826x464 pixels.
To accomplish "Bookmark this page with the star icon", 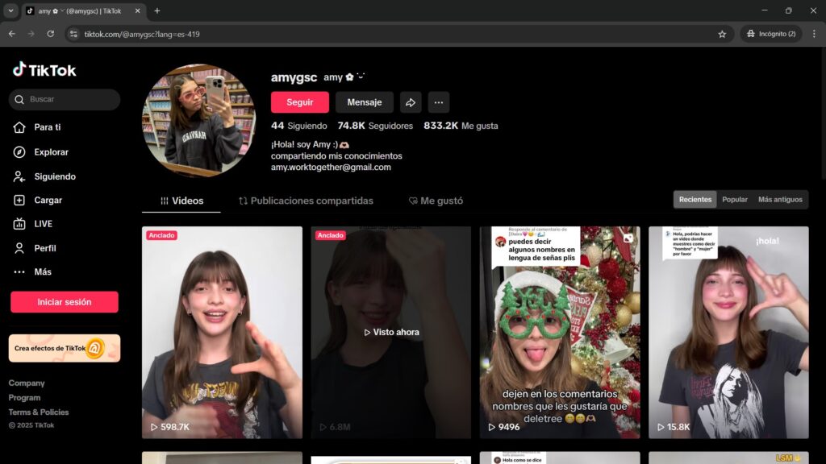I will click(x=722, y=34).
